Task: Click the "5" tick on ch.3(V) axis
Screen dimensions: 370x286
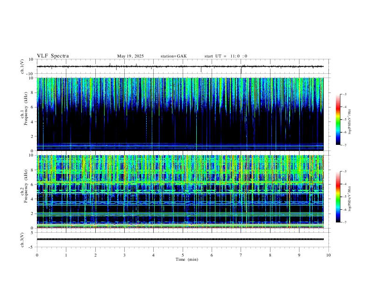Action: (x=33, y=233)
